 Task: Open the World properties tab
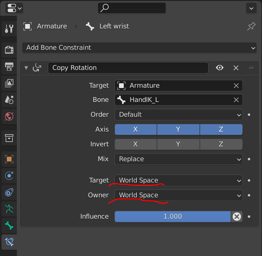(x=9, y=116)
